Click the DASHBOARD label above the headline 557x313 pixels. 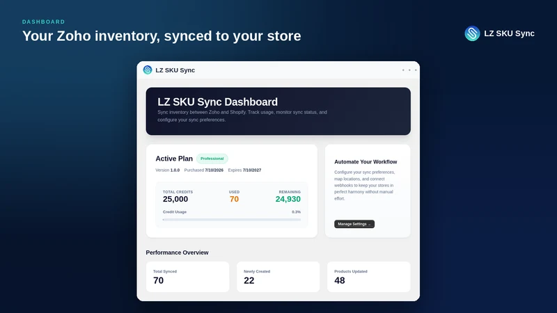click(43, 22)
